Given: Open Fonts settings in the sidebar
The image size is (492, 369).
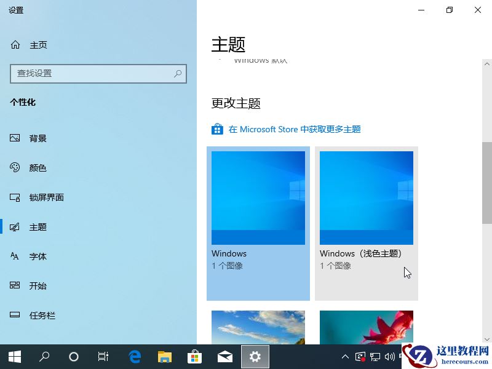Looking at the screenshot, I should pos(38,256).
